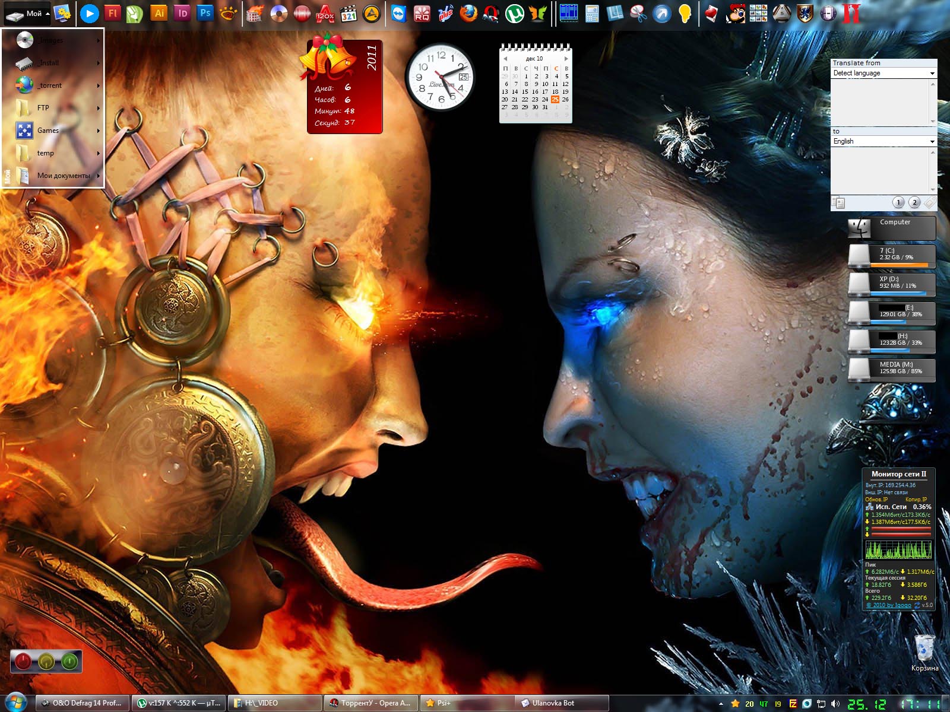
Task: Expand the FTP submenu arrow
Action: click(x=98, y=108)
